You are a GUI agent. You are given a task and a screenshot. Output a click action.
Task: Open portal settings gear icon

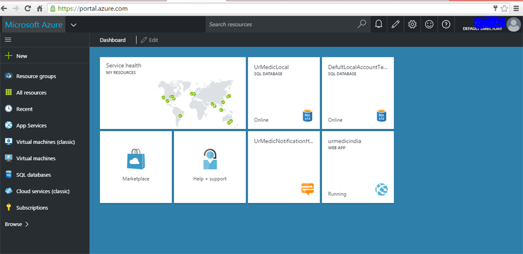coord(412,25)
